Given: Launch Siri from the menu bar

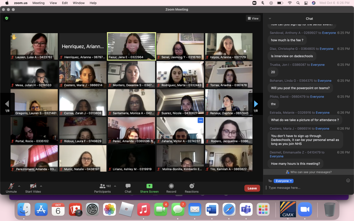Looking at the screenshot, I should coord(314,3).
